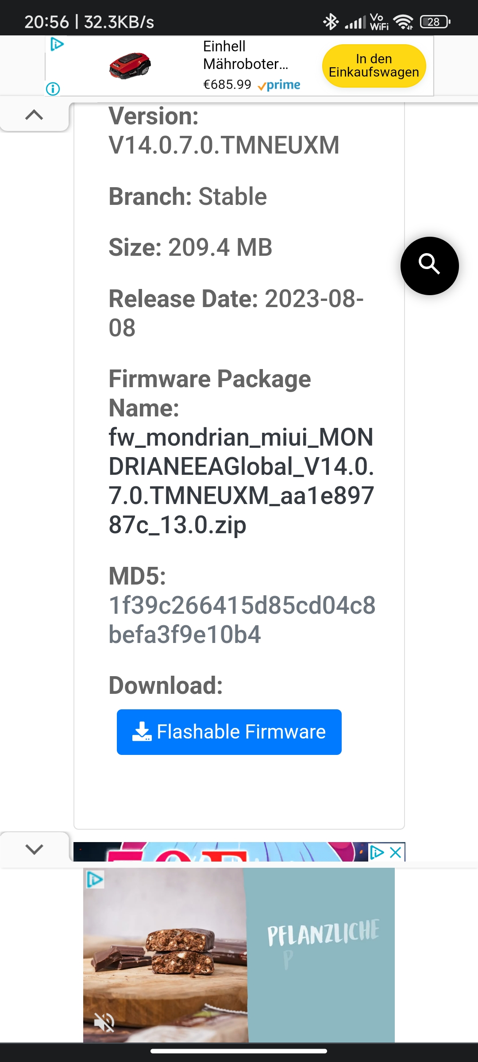Expand using the down chevron tab
The width and height of the screenshot is (478, 1062).
34,849
